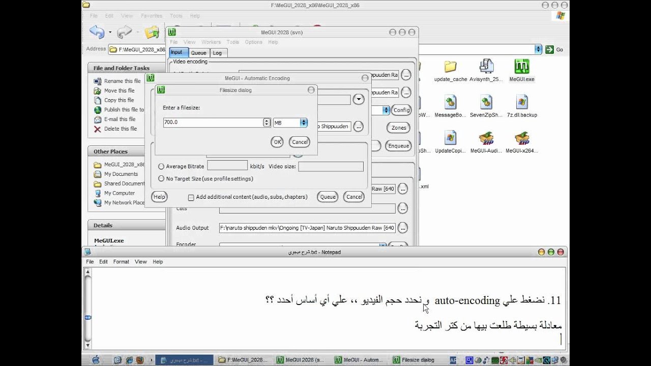Viewport: 651px width, 366px height.
Task: Click the Publish this file globe icon
Action: (x=98, y=110)
